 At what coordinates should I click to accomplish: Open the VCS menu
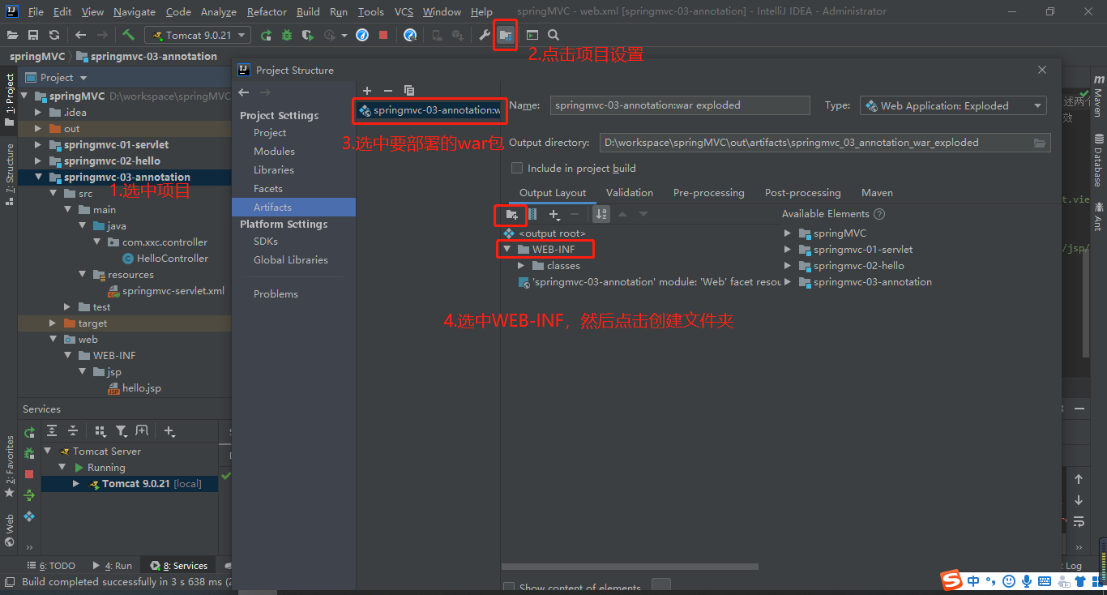point(404,12)
